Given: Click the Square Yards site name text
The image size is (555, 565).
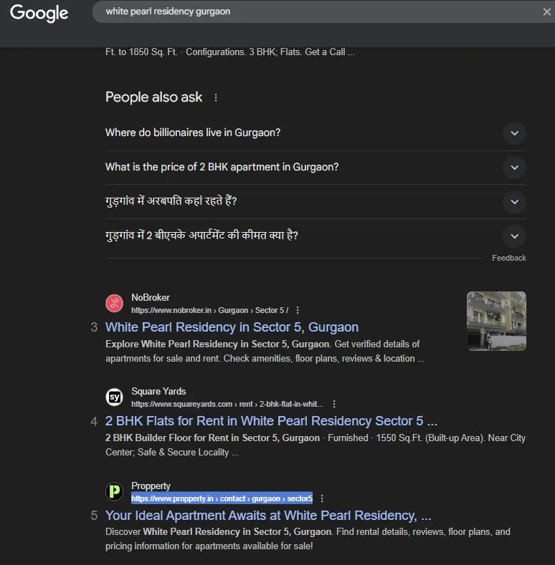Looking at the screenshot, I should point(158,391).
